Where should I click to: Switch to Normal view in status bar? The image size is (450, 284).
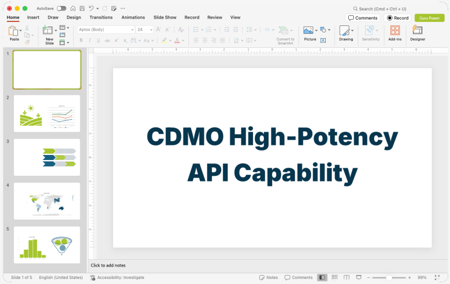[322, 277]
